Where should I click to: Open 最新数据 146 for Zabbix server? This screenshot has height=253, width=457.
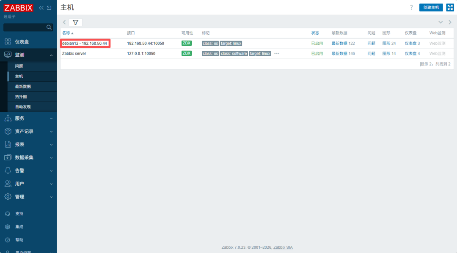339,54
